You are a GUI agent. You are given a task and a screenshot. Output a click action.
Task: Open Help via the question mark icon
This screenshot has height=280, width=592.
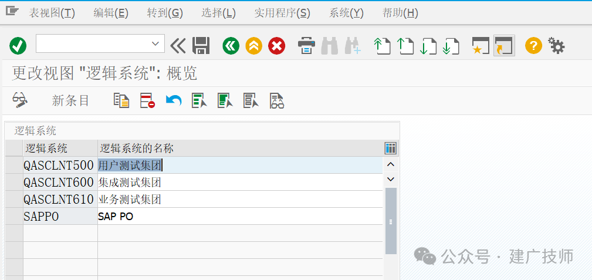click(x=533, y=46)
